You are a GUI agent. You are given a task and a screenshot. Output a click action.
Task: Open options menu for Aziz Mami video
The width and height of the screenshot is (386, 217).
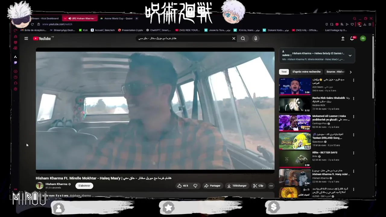click(353, 80)
